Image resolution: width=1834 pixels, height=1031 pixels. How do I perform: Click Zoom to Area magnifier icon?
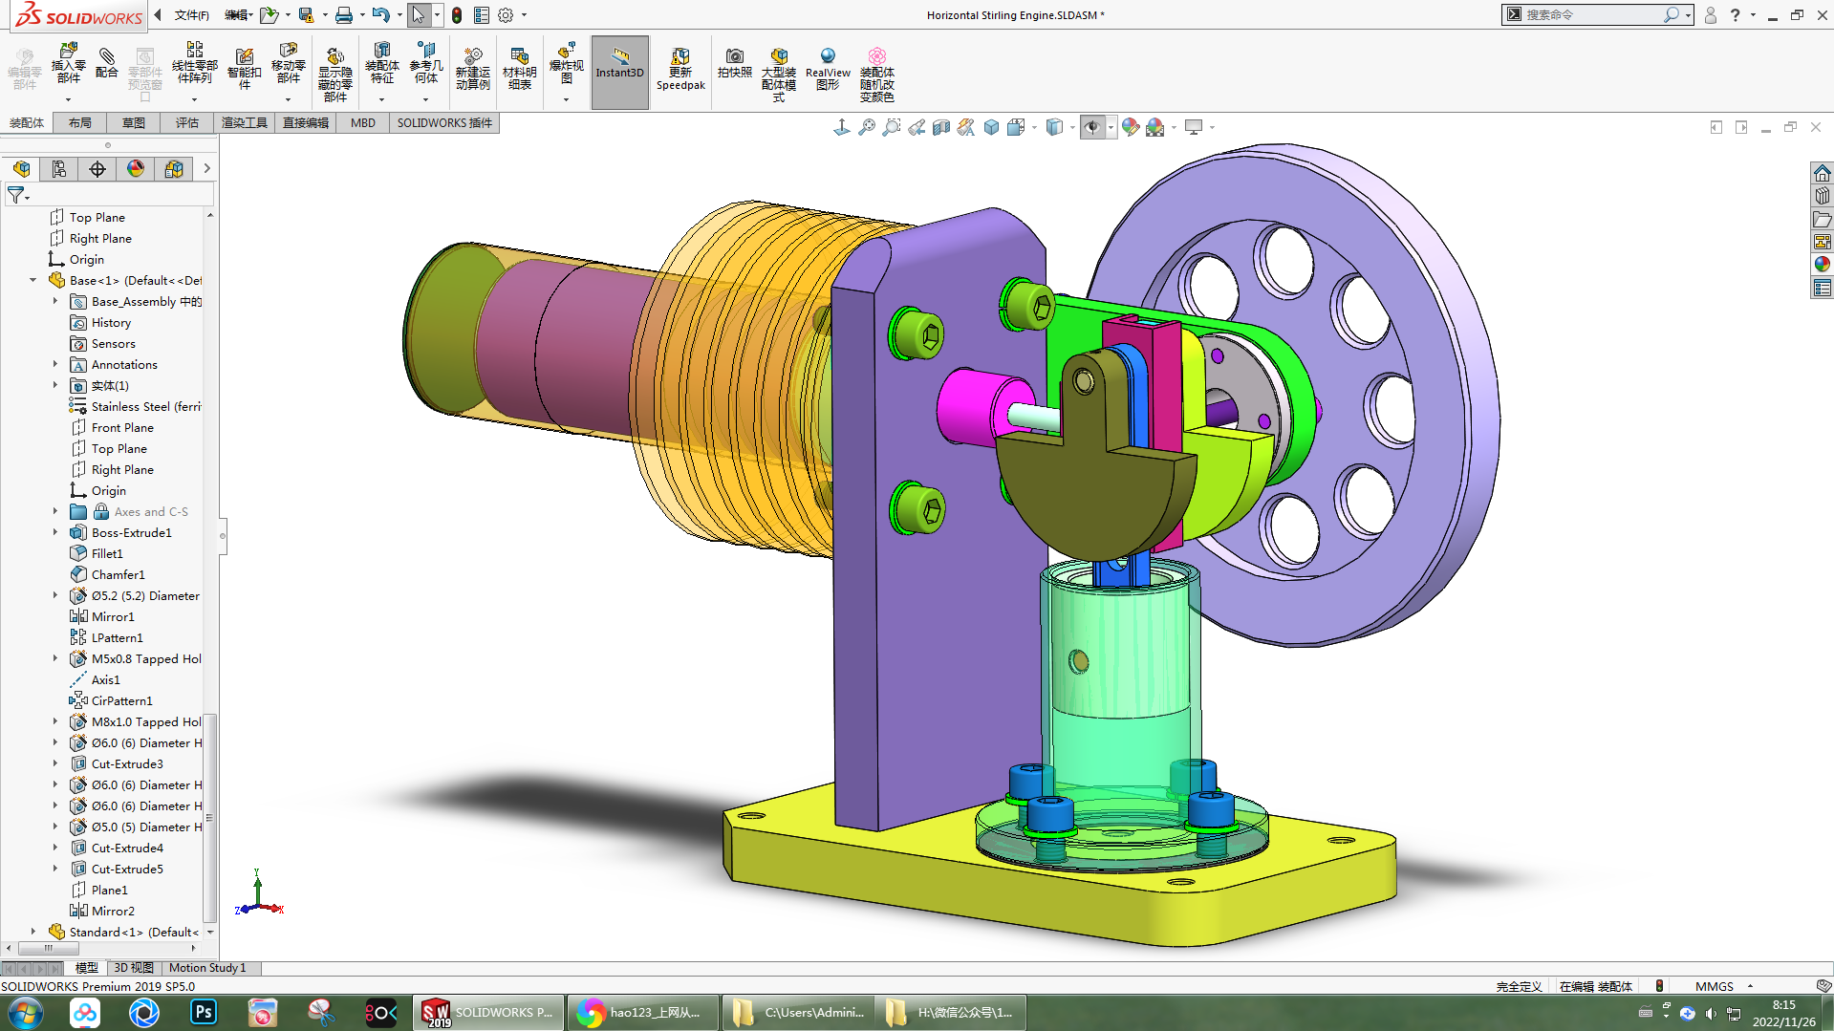(x=891, y=127)
